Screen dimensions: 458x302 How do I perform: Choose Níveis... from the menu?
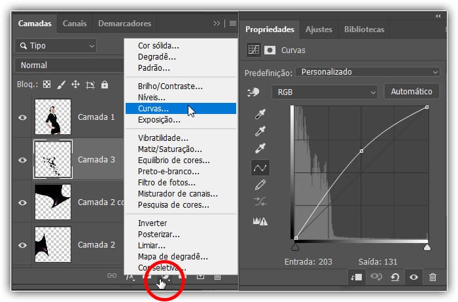point(181,98)
